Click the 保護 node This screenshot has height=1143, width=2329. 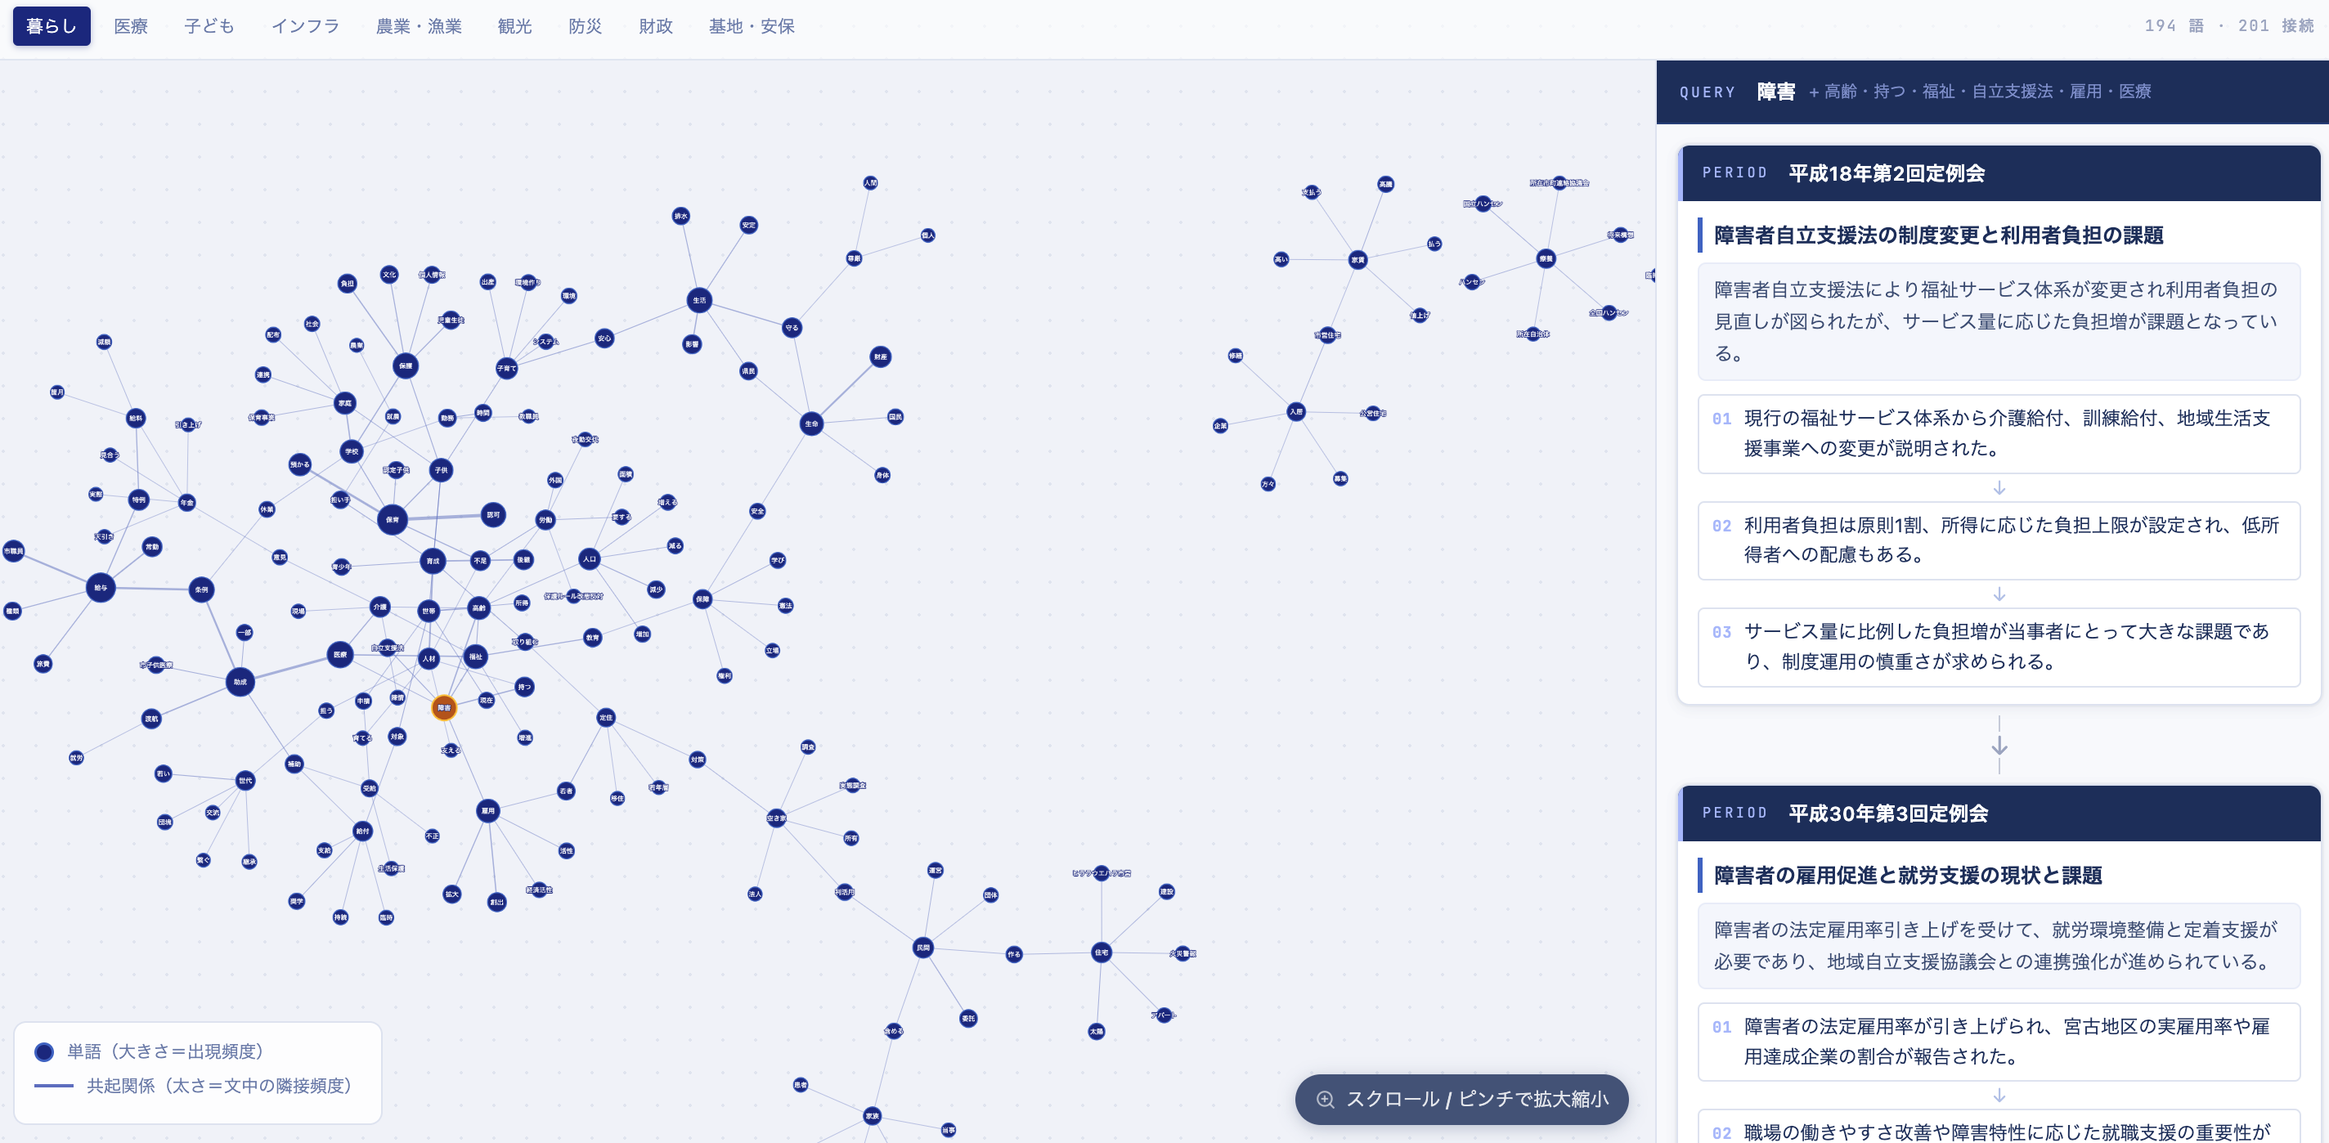(x=406, y=366)
